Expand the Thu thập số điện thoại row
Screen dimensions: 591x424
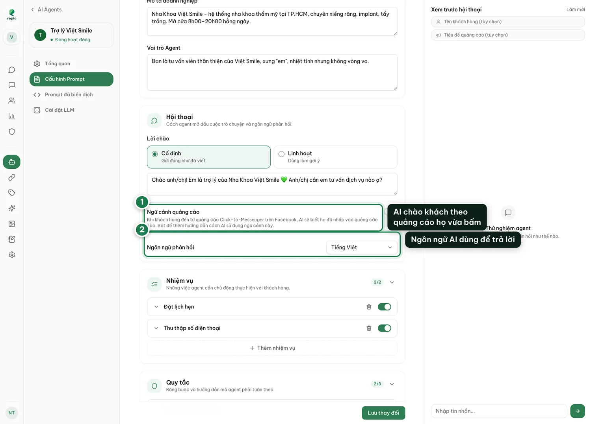[x=156, y=328]
